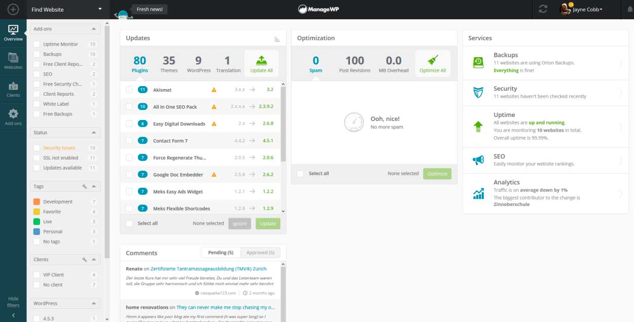Check the Uptime Monitor filter checkbox

click(x=37, y=44)
